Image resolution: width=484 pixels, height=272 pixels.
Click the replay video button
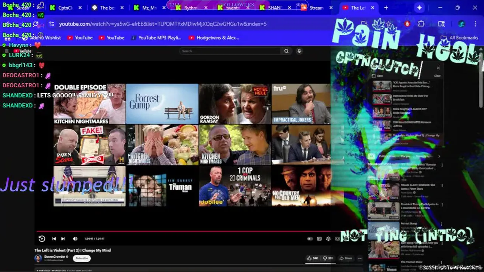pyautogui.click(x=42, y=238)
